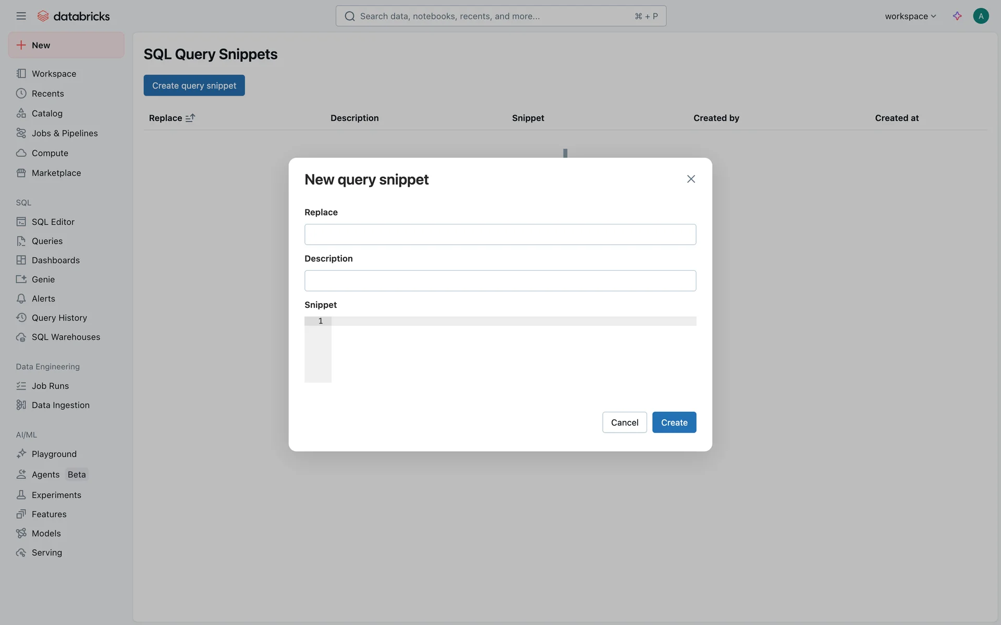Open the user avatar menu
The image size is (1001, 625).
click(981, 16)
